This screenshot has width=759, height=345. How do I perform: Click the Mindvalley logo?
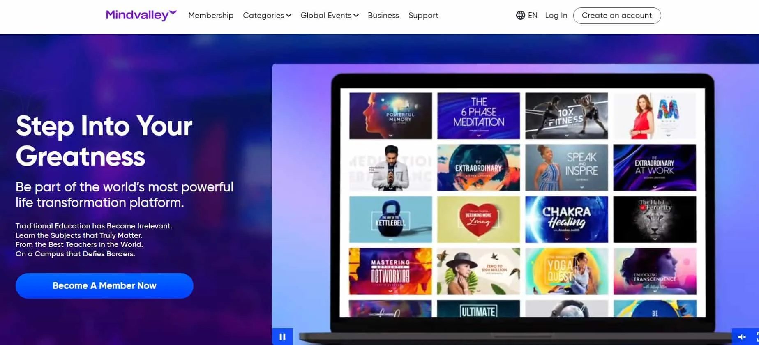click(141, 15)
